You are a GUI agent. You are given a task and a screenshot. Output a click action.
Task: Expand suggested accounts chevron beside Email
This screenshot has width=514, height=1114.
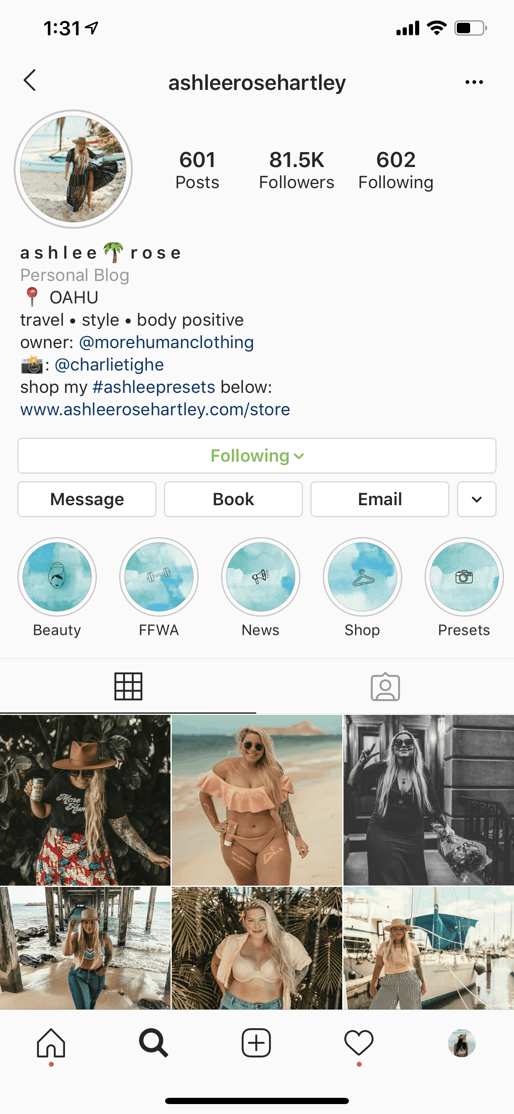coord(477,499)
